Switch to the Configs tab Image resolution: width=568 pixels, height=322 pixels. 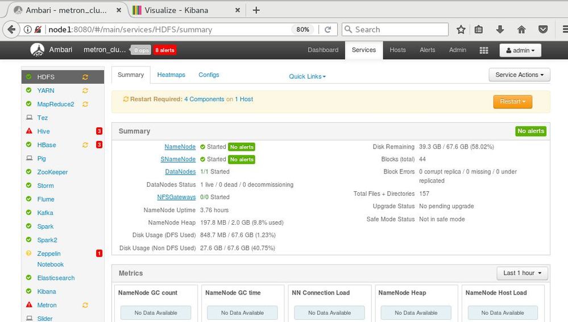tap(209, 75)
